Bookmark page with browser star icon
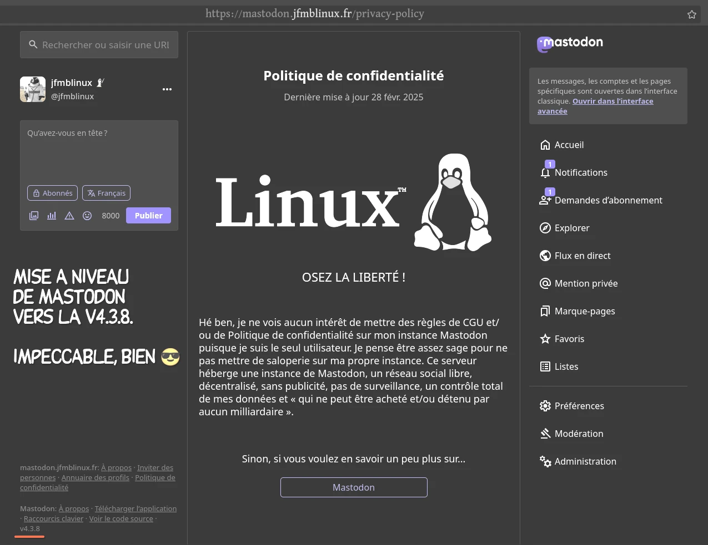The image size is (708, 545). pyautogui.click(x=692, y=14)
